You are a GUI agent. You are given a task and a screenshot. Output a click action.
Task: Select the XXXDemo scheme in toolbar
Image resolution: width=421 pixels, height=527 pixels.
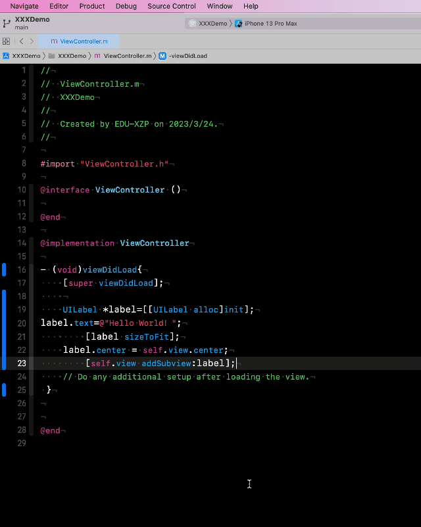click(x=212, y=24)
